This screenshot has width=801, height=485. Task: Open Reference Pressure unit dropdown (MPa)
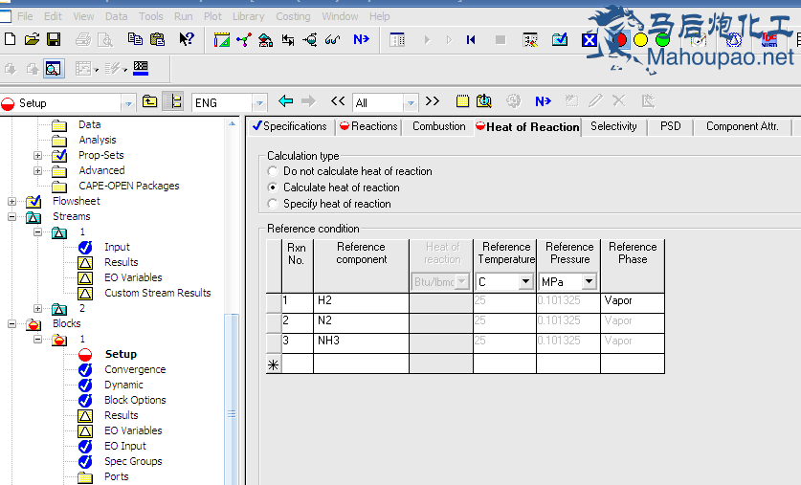[x=589, y=281]
